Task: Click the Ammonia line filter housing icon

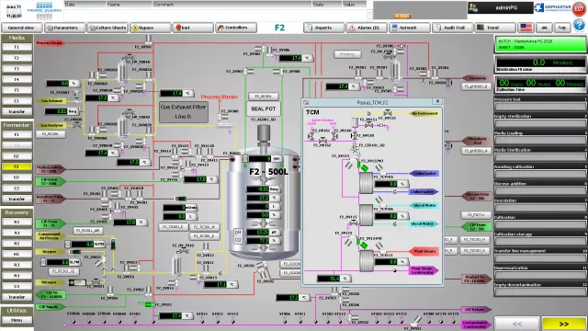Action: pos(394,70)
